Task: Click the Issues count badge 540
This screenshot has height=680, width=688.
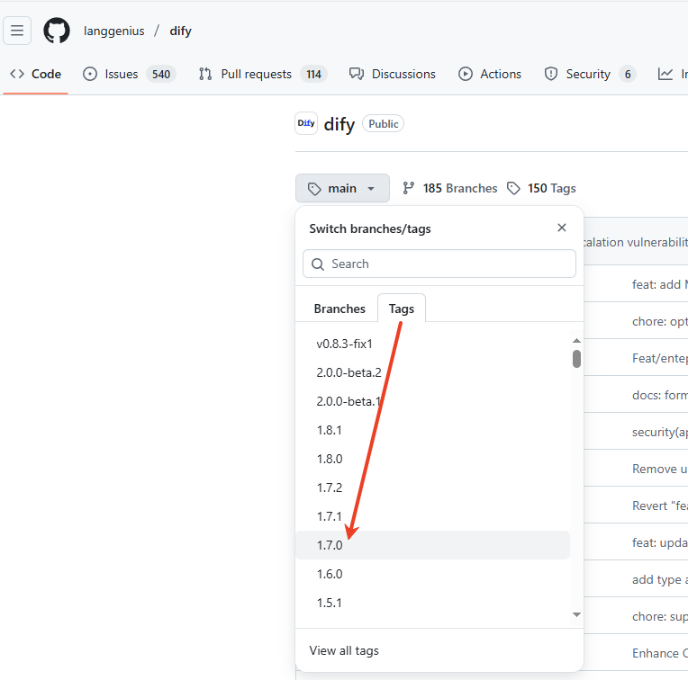Action: (161, 74)
